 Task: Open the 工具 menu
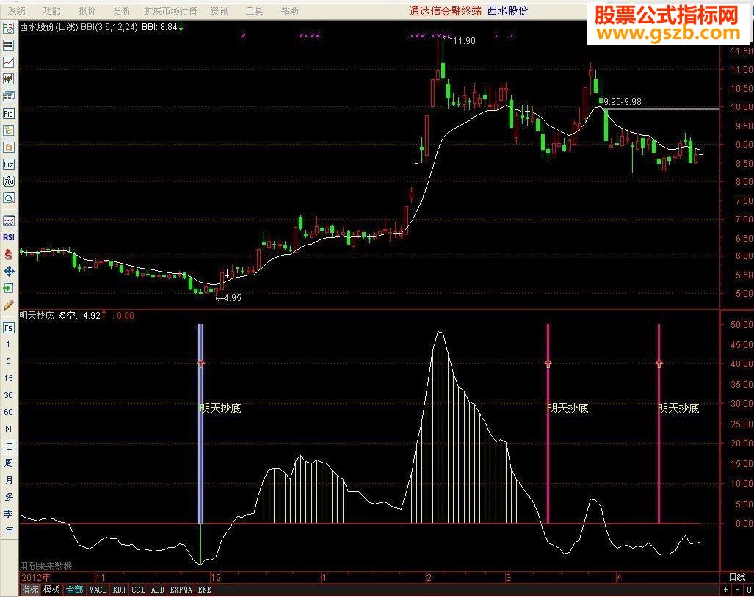(254, 10)
